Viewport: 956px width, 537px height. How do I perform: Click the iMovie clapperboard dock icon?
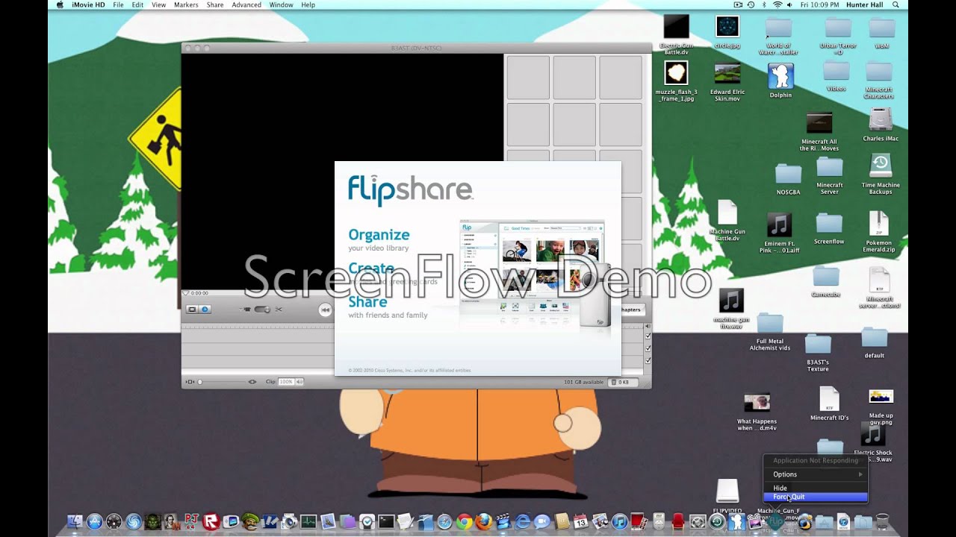click(503, 521)
